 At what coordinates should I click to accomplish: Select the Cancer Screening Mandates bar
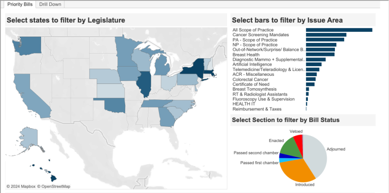pos(326,35)
